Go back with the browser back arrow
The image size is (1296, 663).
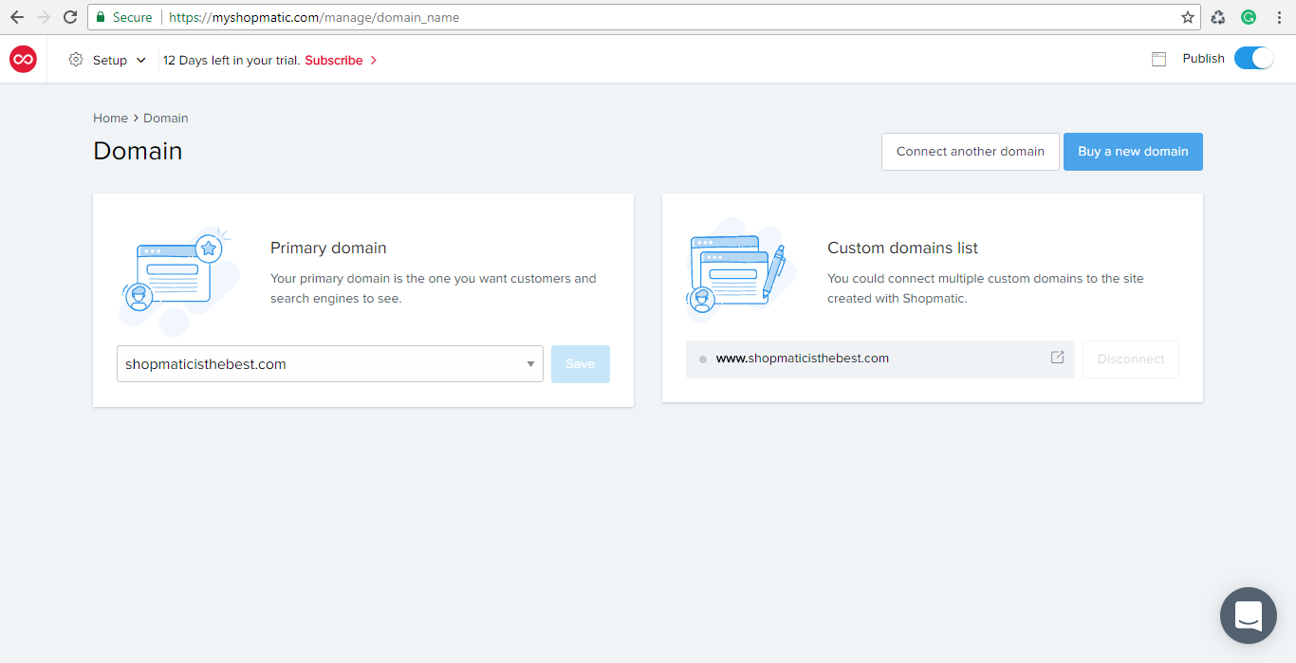pyautogui.click(x=17, y=17)
